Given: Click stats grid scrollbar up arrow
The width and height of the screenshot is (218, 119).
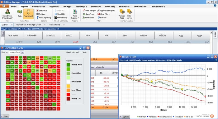Looking at the screenshot, I should [211, 32].
